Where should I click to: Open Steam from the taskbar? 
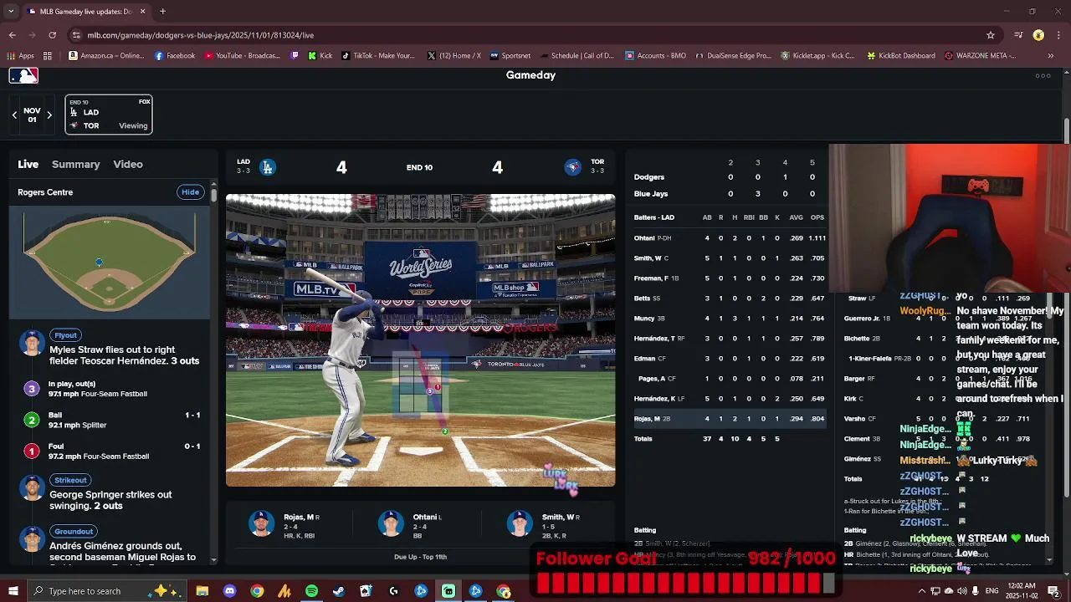339,591
